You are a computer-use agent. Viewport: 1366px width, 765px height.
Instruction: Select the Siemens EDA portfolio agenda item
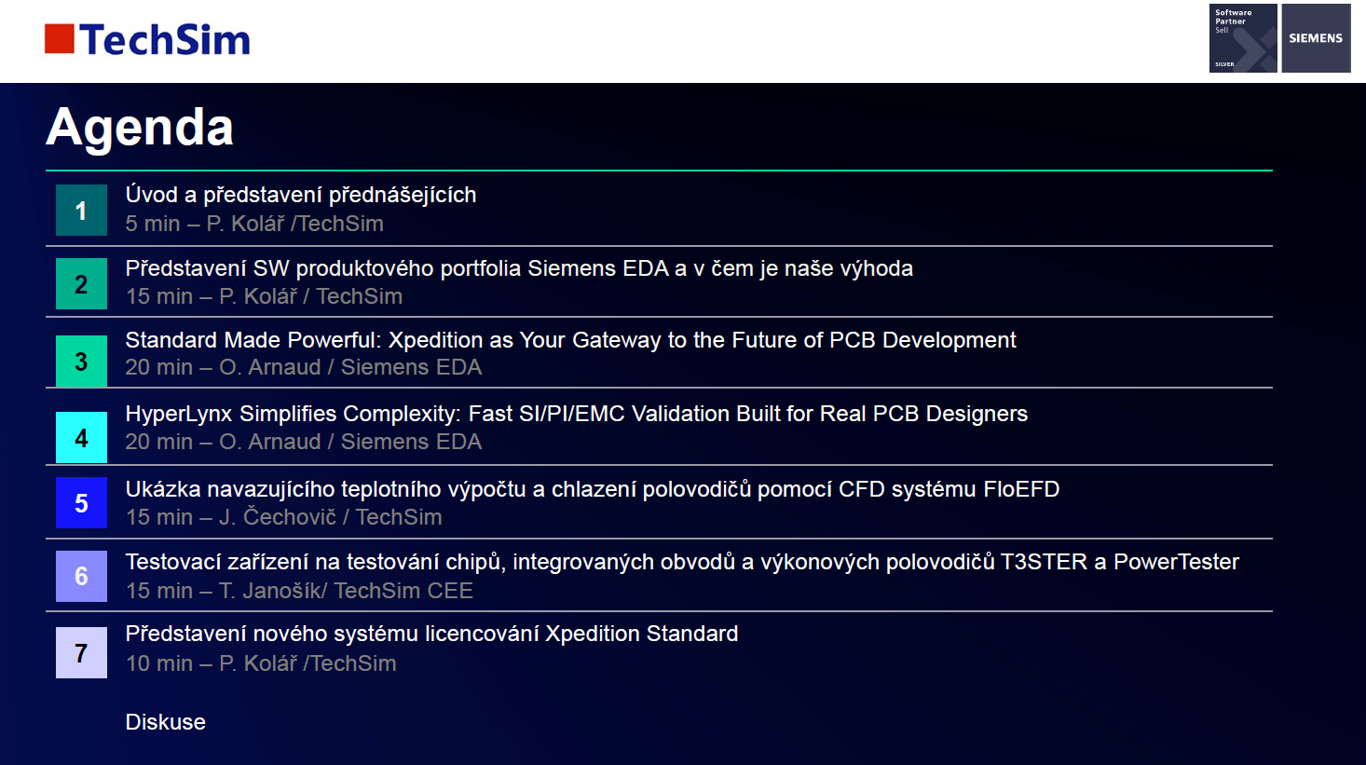click(x=518, y=268)
